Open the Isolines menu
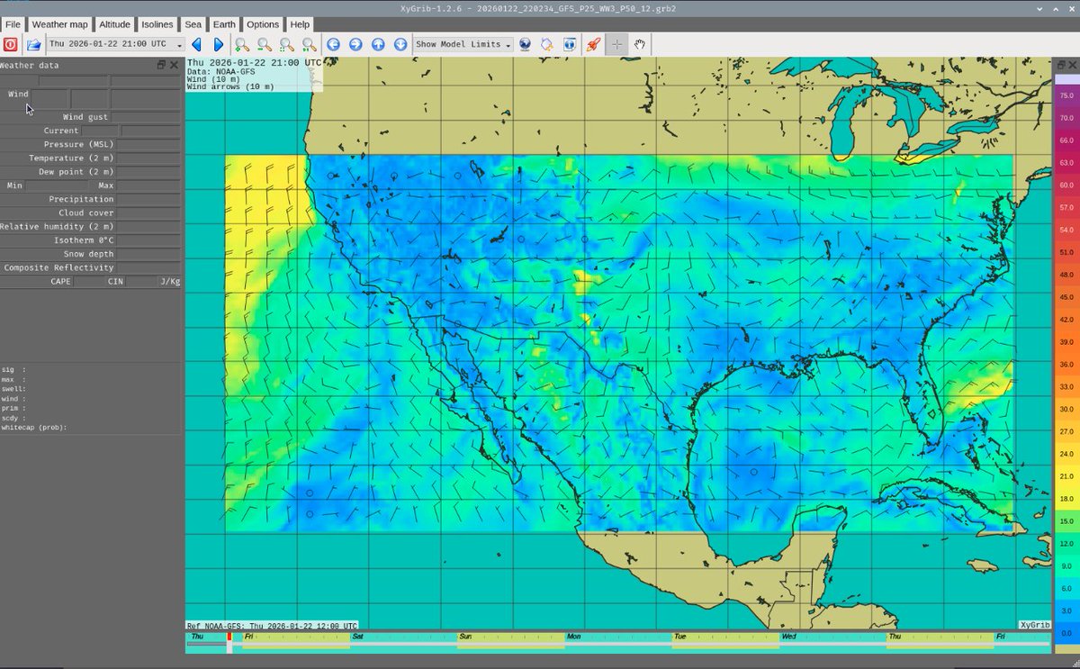Viewport: 1080px width, 669px height. pyautogui.click(x=157, y=24)
